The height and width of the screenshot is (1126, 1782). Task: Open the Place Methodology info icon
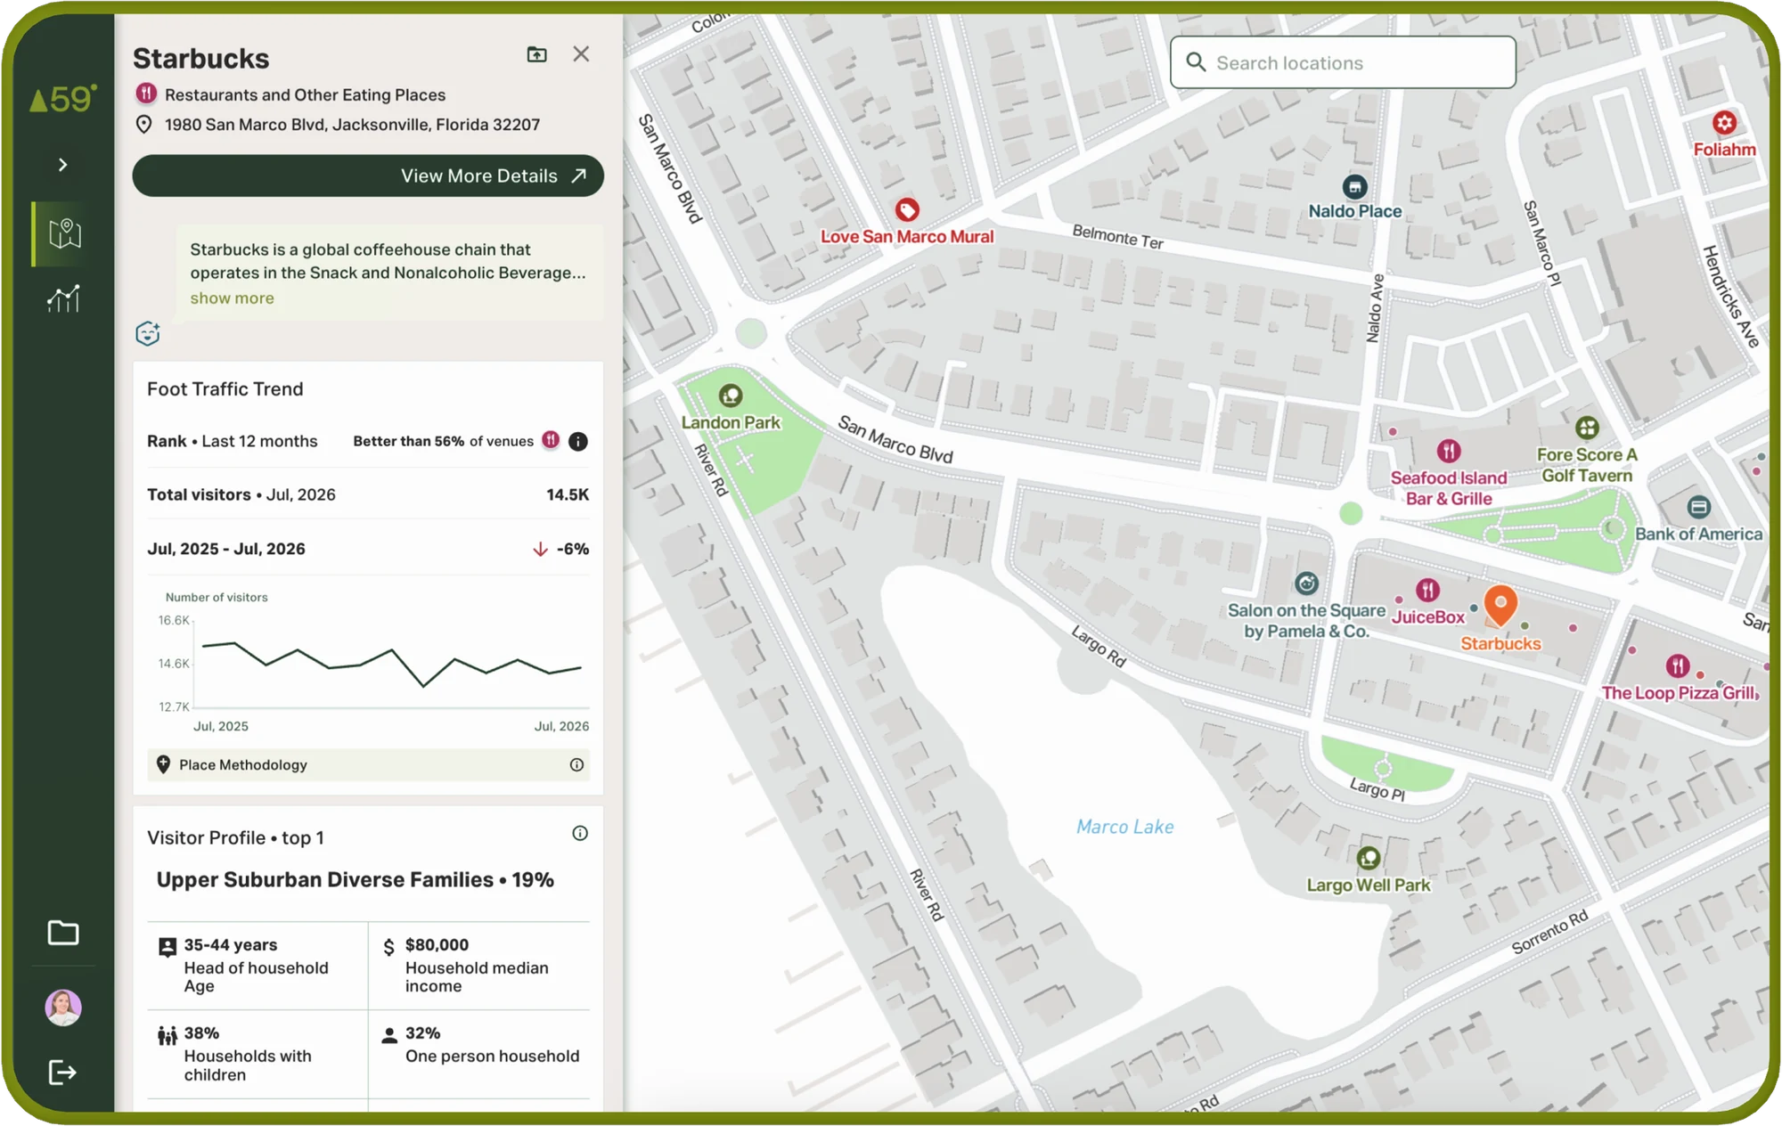click(576, 765)
